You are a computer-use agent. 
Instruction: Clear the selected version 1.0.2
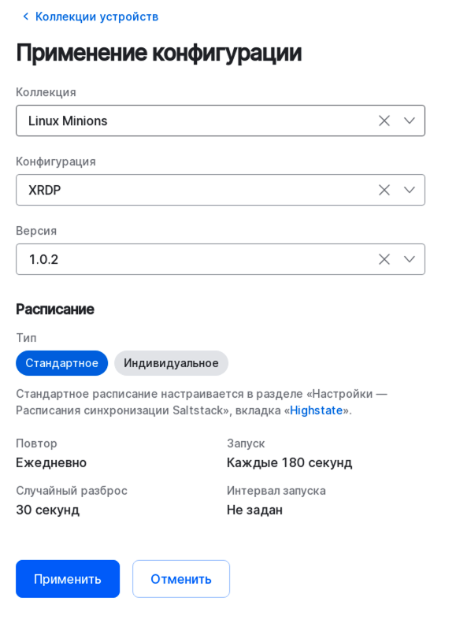[x=384, y=259]
